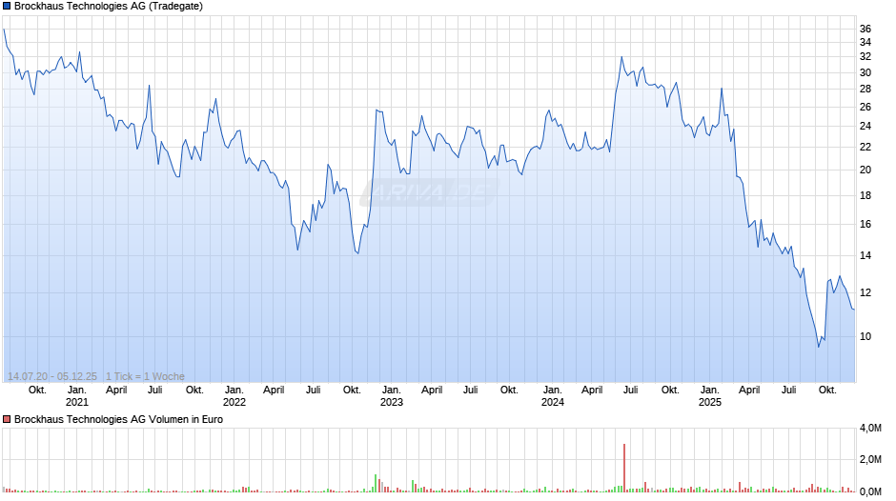Click the "2024" year label on time axis

coord(553,402)
